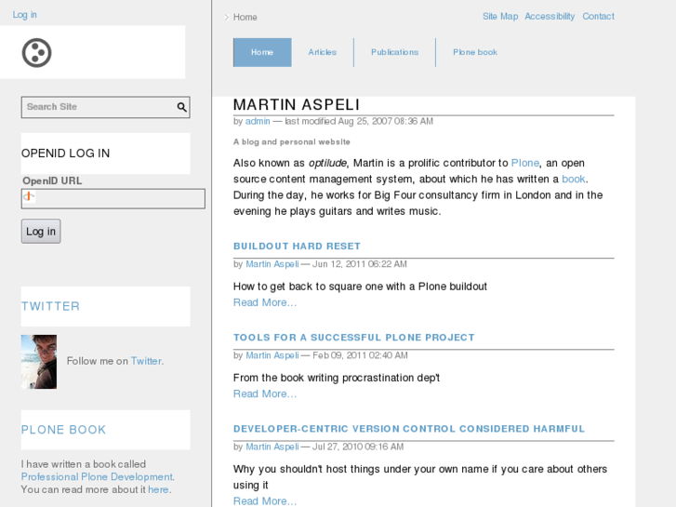Screen dimensions: 676x507
Task: Click the 'OpenID URL' label
Action: 52,180
